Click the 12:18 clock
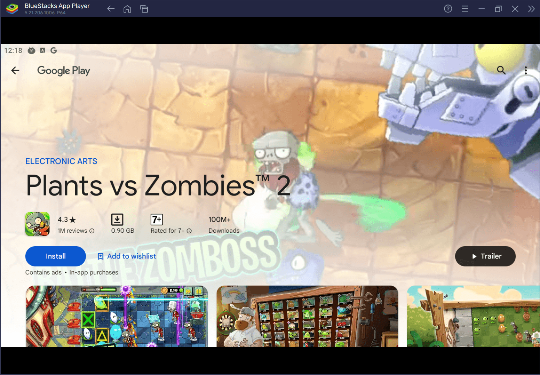This screenshot has width=540, height=375. [13, 50]
